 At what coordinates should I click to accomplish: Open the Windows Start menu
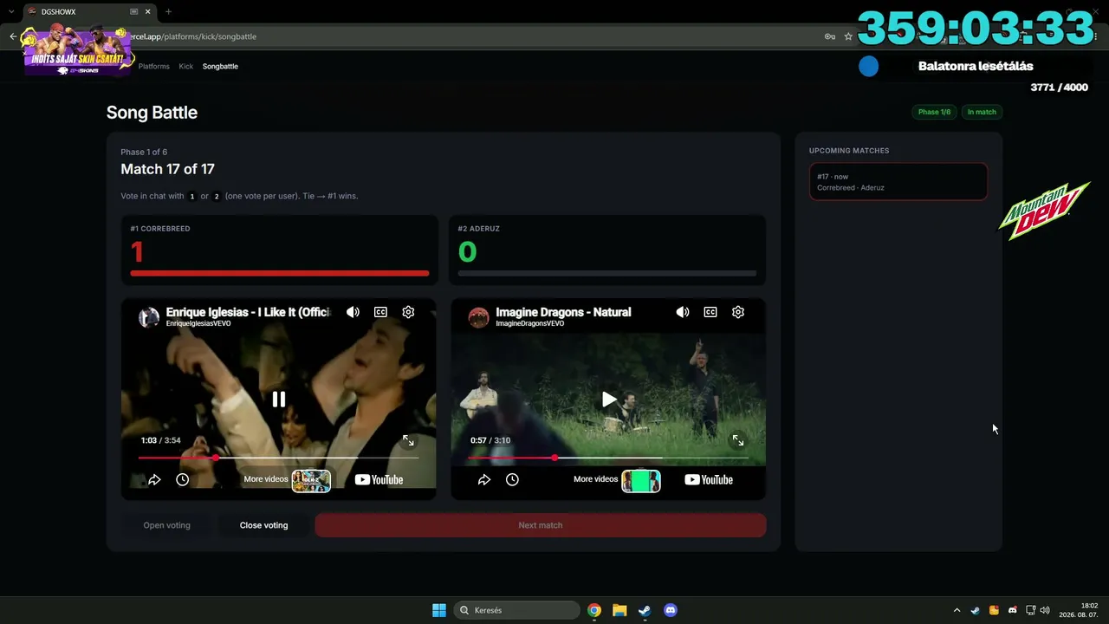[x=439, y=610]
